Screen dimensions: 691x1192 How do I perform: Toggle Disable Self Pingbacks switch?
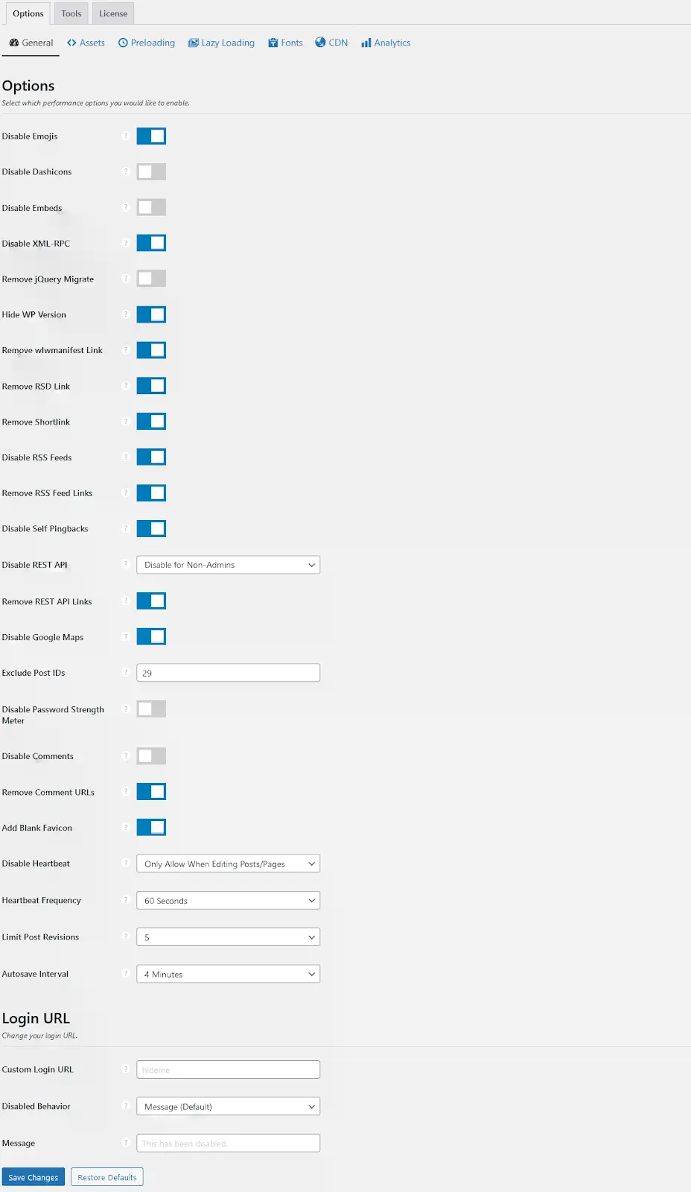pos(151,528)
